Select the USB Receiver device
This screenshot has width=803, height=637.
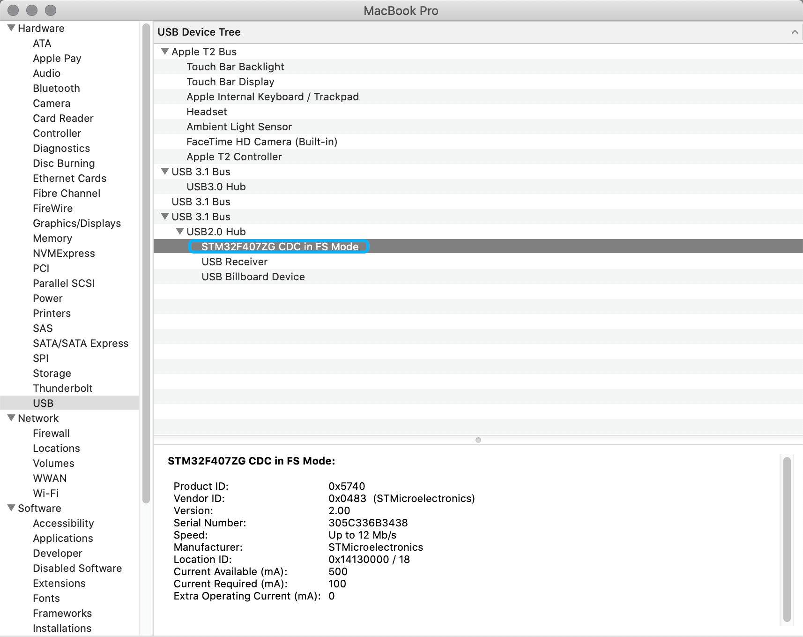point(478,262)
